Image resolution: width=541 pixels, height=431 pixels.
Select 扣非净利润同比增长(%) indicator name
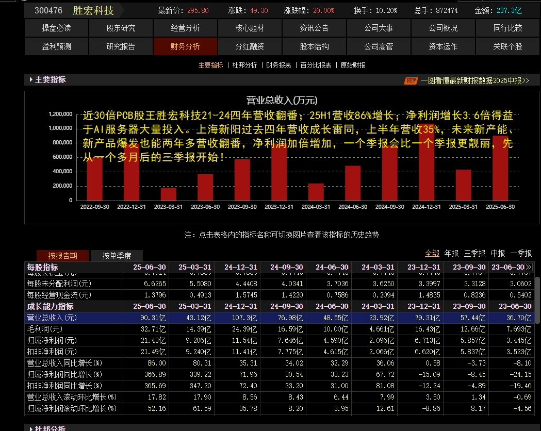(64, 386)
